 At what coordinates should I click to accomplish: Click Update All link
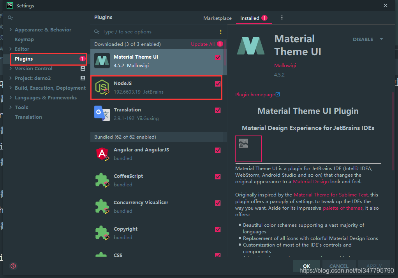(203, 44)
